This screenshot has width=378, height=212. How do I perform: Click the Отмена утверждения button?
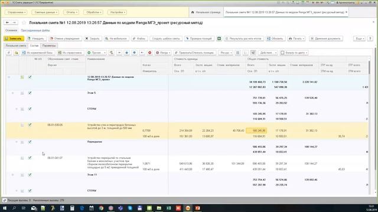pos(64,38)
